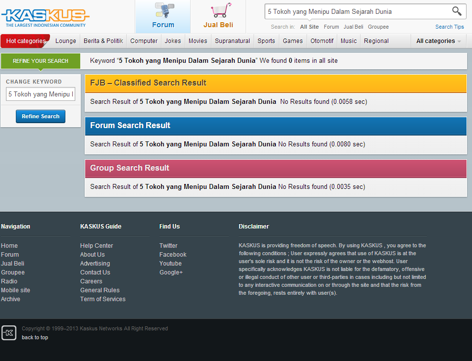The width and height of the screenshot is (472, 361).
Task: Click the Group Search Result header
Action: [276, 168]
